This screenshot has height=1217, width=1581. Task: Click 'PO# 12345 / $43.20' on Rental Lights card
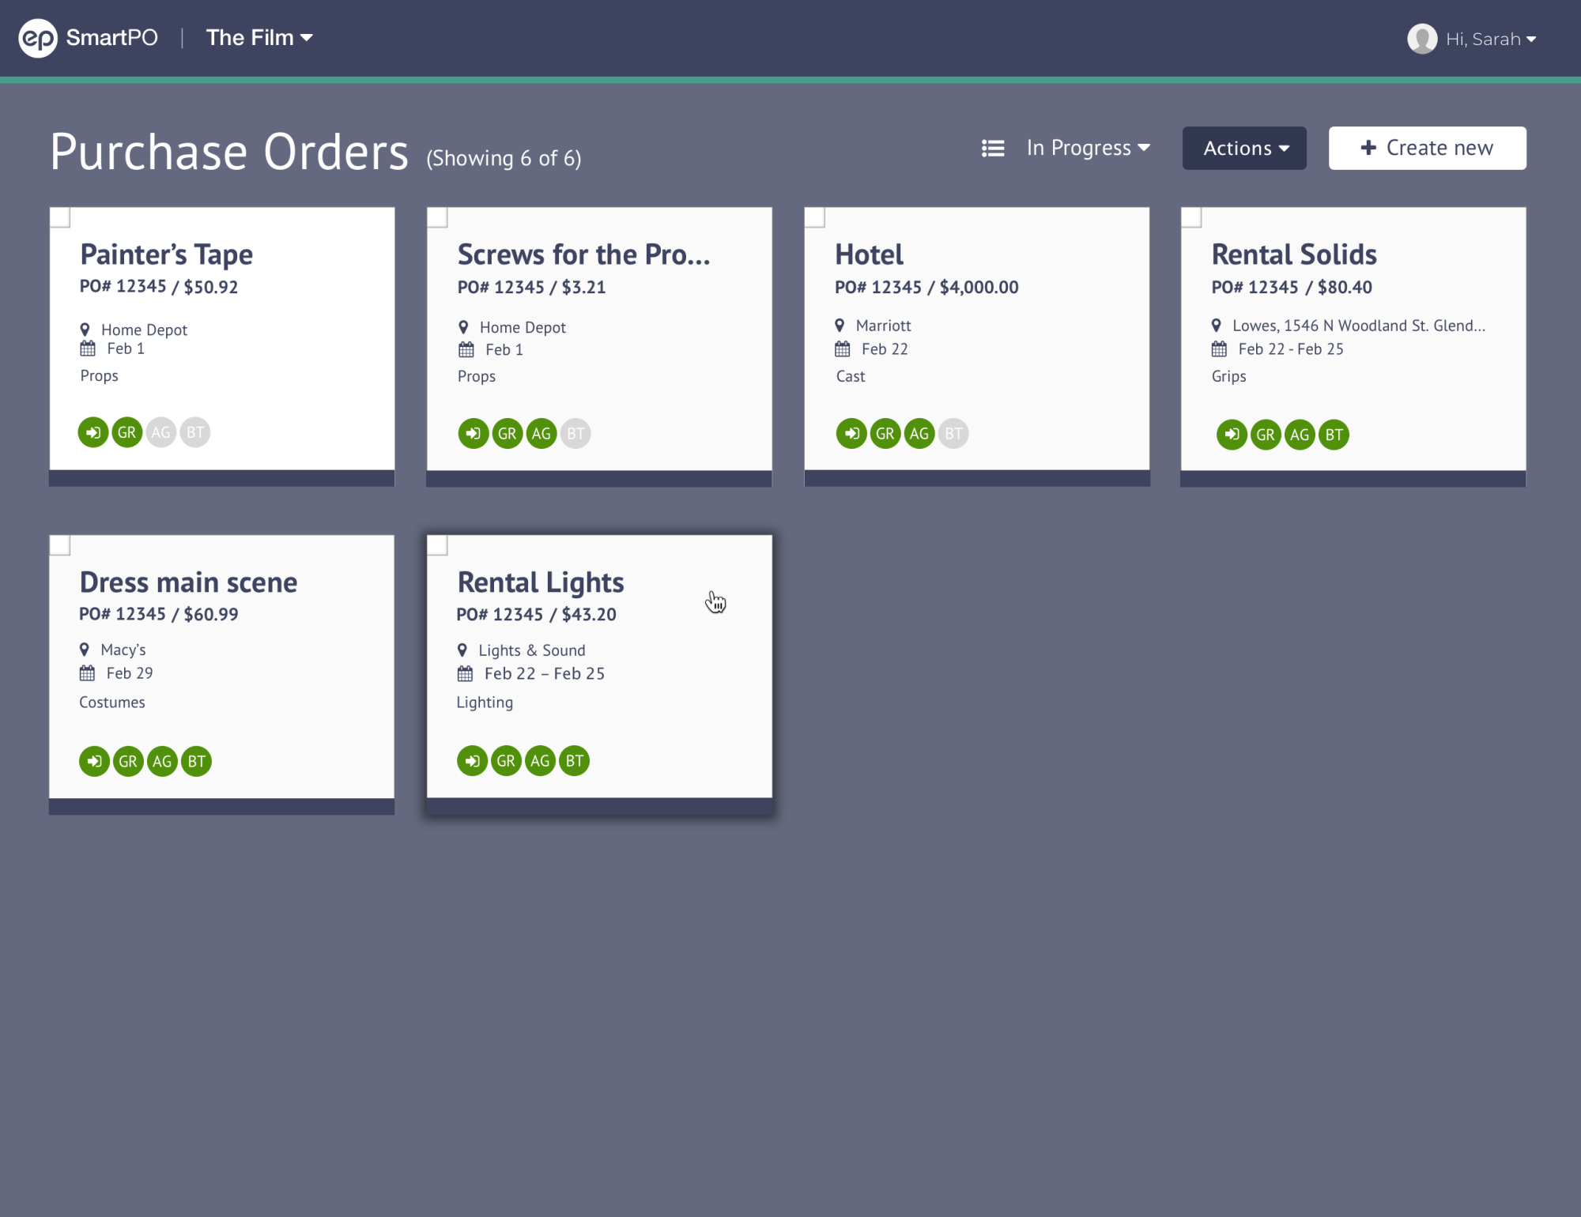[536, 615]
